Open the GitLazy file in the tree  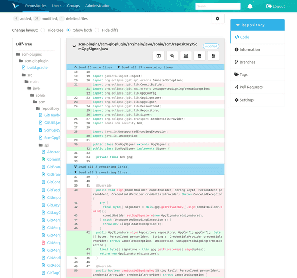[51, 205]
